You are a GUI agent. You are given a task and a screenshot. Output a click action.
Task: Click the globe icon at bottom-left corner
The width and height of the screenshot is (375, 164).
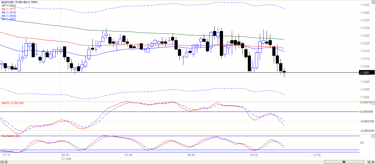(2, 162)
